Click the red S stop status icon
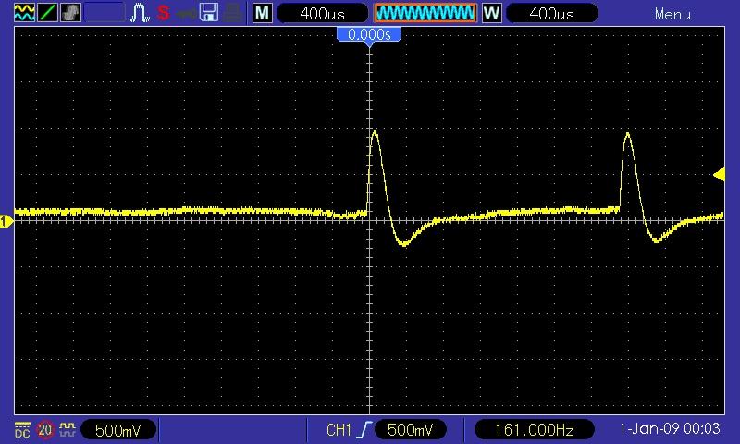Screen dimensions: 740x444 click(x=164, y=13)
